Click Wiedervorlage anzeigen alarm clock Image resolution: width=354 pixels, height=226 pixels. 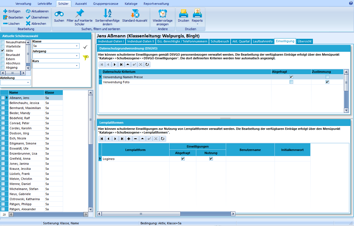pos(162,13)
